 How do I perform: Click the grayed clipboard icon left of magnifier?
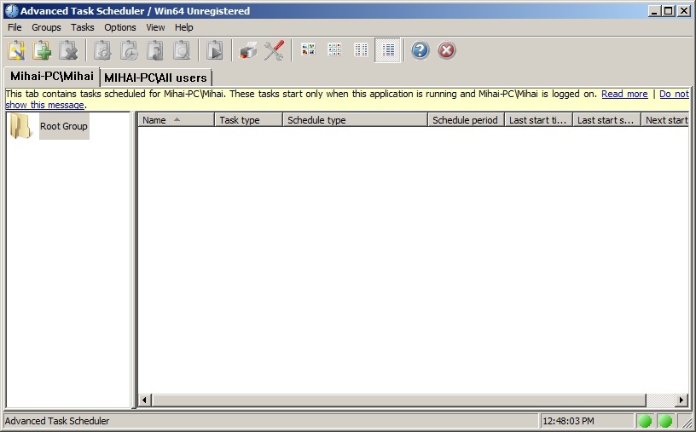click(x=155, y=50)
